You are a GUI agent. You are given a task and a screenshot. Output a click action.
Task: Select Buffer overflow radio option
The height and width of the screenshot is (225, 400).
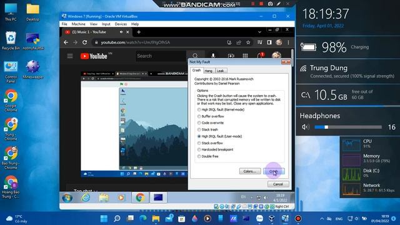tap(211, 116)
